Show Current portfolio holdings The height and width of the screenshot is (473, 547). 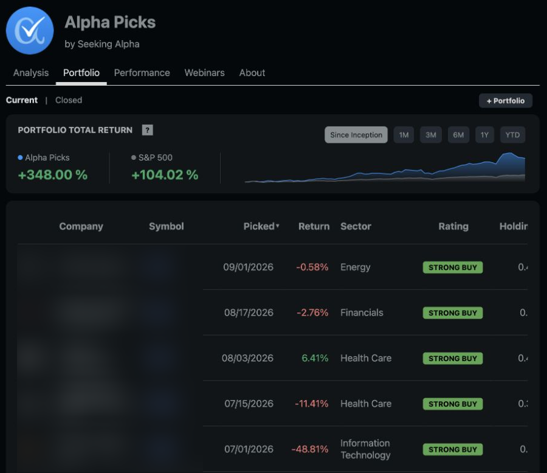tap(22, 100)
